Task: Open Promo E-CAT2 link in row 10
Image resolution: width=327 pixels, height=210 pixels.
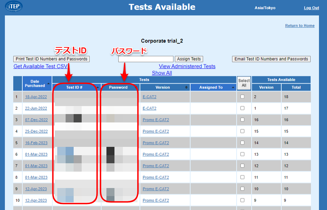Action: click(156, 201)
